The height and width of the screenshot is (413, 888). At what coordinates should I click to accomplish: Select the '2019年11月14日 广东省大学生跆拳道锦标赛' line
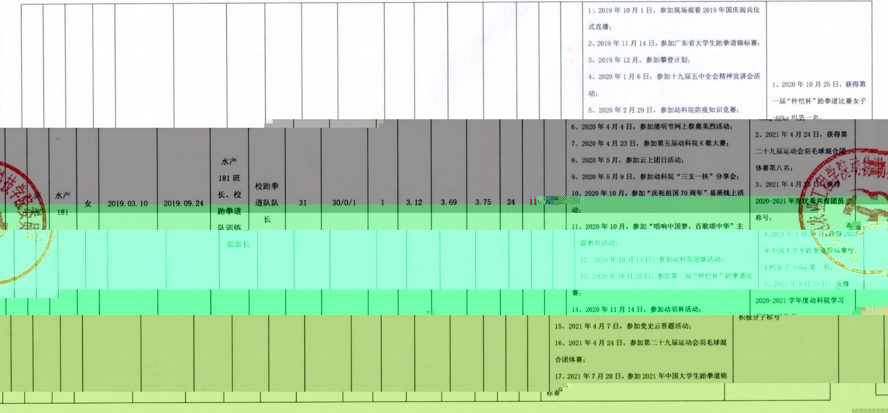coord(674,44)
